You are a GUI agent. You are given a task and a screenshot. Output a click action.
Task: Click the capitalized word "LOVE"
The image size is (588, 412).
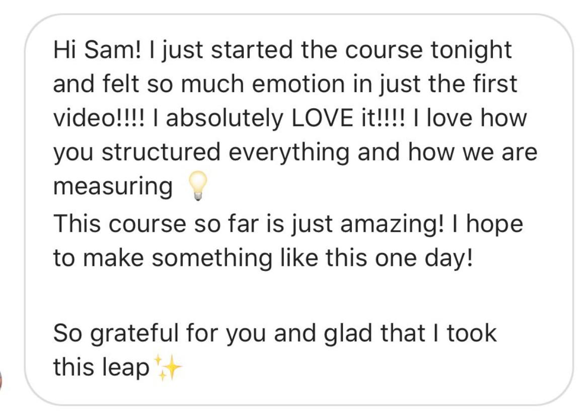(x=322, y=118)
